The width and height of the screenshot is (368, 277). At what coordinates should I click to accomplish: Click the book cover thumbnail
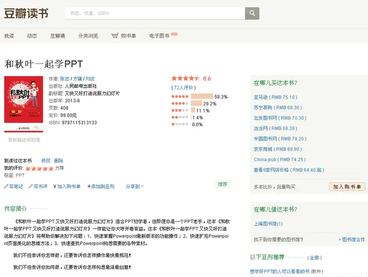pos(24,104)
